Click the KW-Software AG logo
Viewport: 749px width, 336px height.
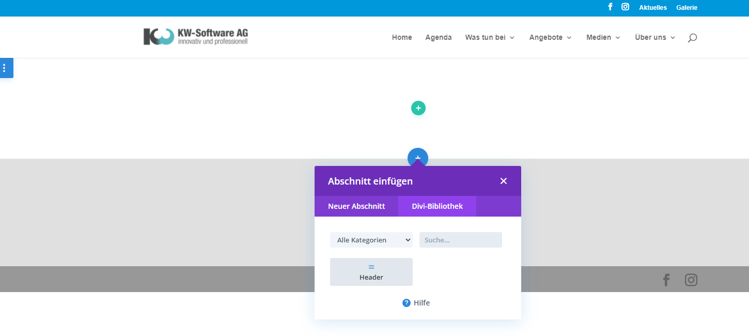[x=196, y=37]
